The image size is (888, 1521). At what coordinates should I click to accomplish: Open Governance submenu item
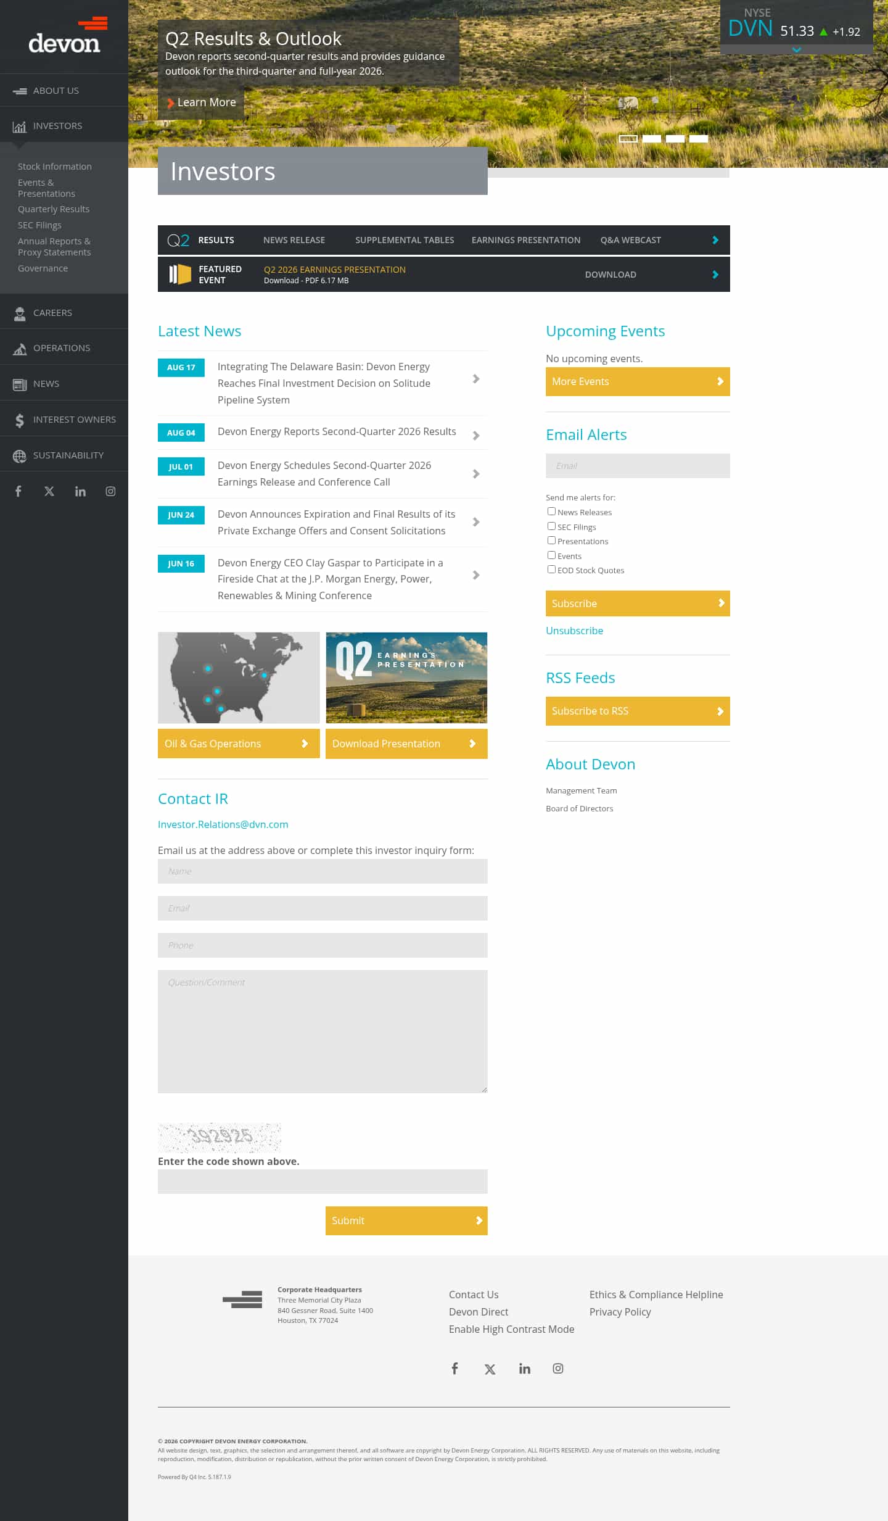(x=43, y=268)
